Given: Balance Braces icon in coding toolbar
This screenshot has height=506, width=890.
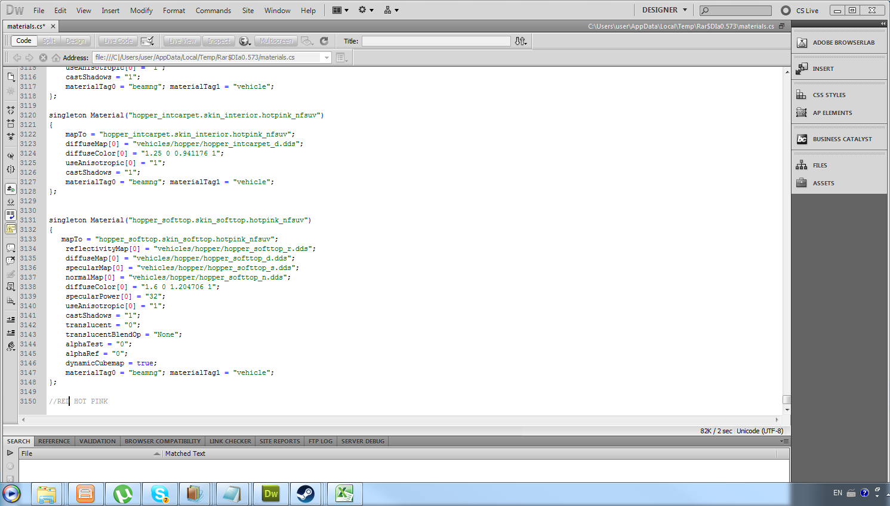Looking at the screenshot, I should 11,169.
